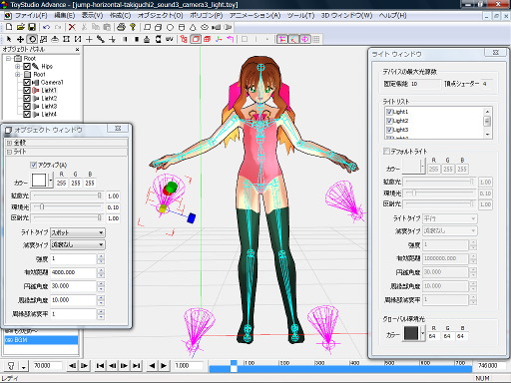Click the red X delete icon
Screen dimensions: 511x383
click(x=72, y=27)
